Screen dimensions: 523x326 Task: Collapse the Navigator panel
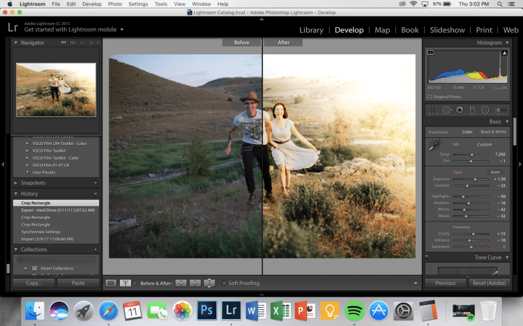(17, 42)
